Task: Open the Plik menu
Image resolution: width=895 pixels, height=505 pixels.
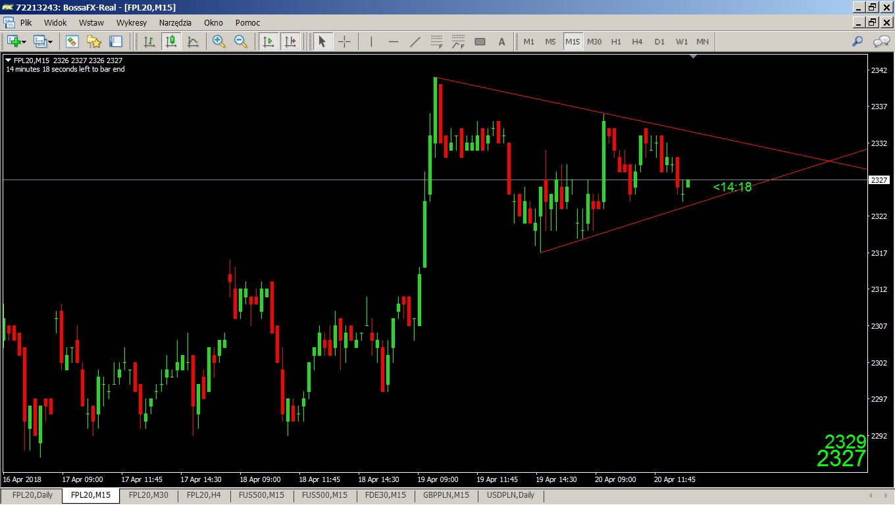Action: tap(26, 22)
